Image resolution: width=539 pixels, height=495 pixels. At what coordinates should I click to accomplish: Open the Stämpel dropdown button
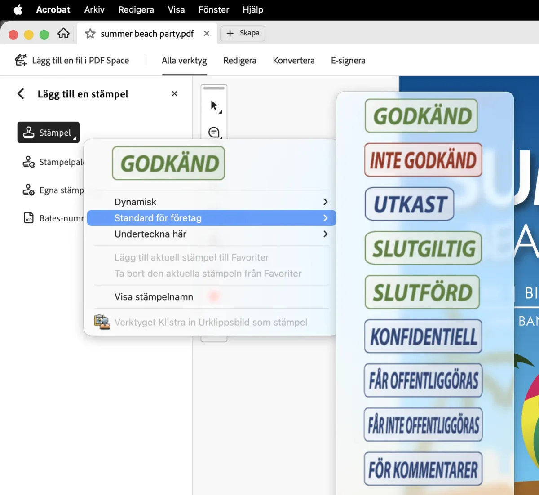click(49, 133)
